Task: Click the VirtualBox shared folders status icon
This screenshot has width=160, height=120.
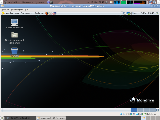Action: click(137, 114)
